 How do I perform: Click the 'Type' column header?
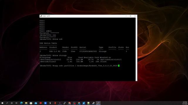pyautogui.click(x=101, y=47)
